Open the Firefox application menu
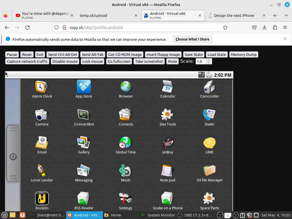The width and height of the screenshot is (292, 219). coord(285,28)
